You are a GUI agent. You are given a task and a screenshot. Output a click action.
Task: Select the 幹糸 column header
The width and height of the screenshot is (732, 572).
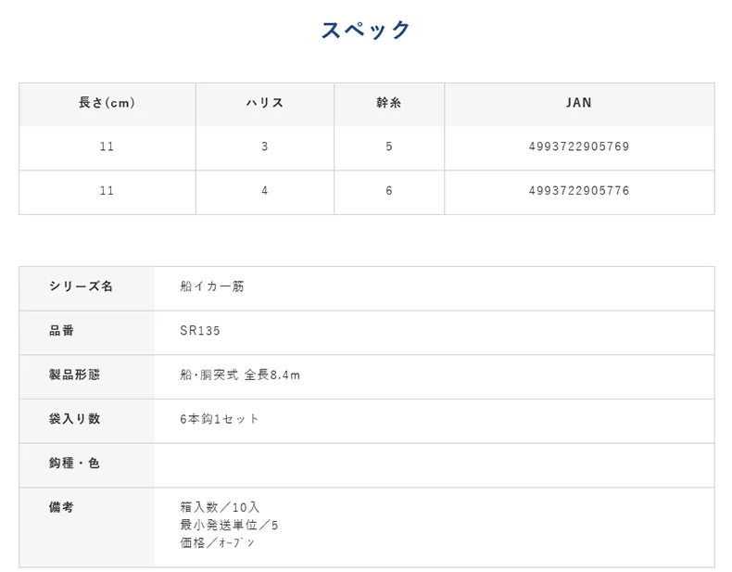point(388,104)
